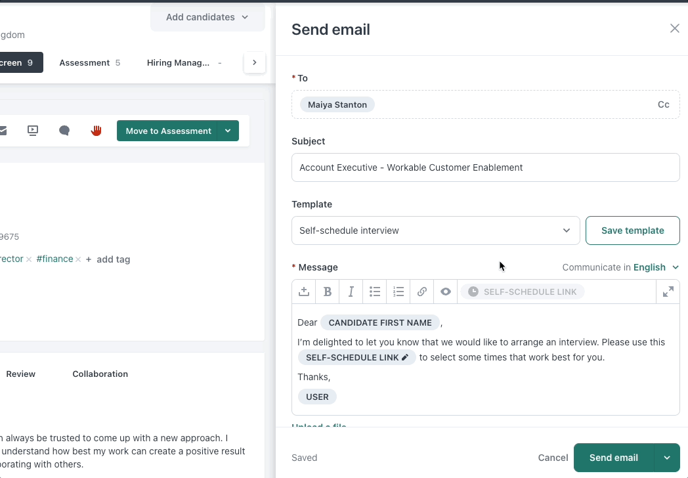
Task: Open the Template dropdown
Action: coord(435,230)
